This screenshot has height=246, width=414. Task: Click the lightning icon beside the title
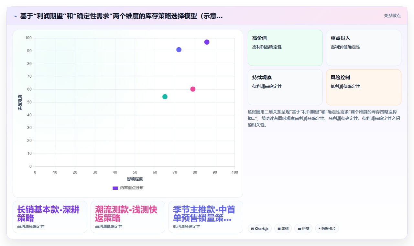pos(15,16)
